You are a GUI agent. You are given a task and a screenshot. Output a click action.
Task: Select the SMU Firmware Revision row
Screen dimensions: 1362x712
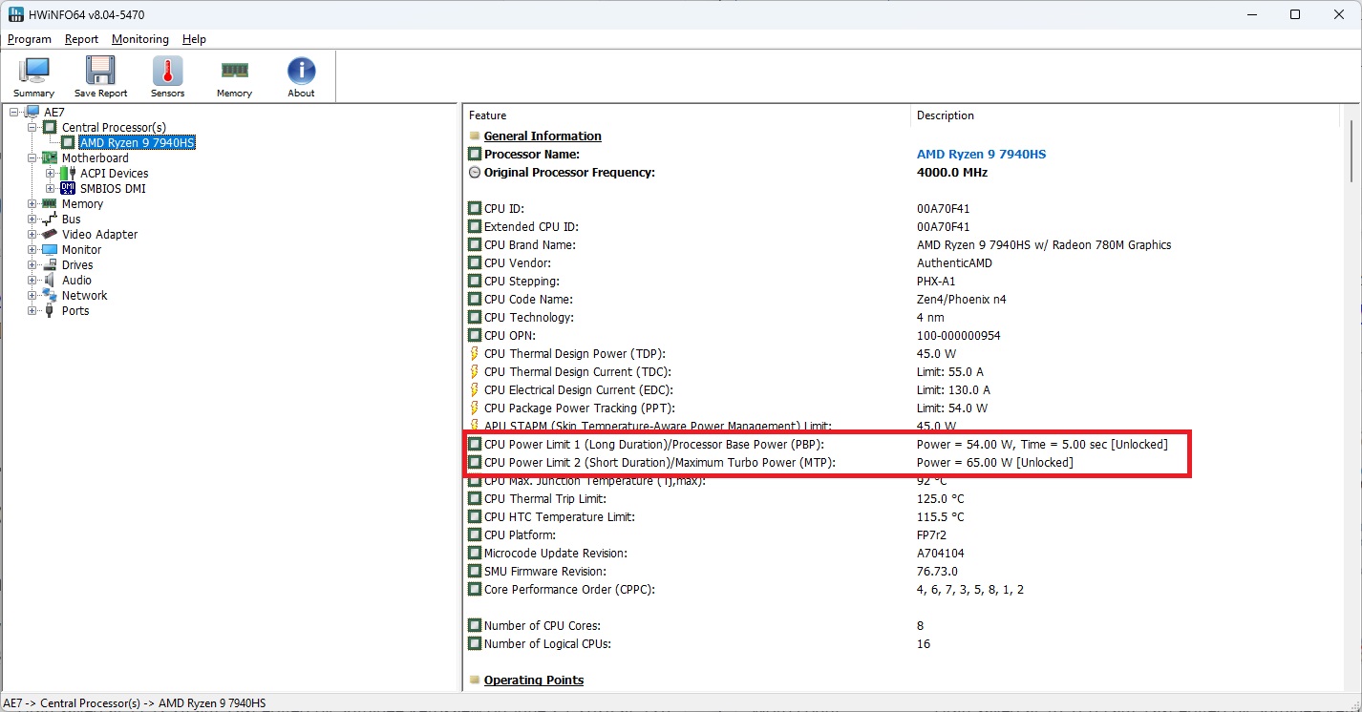[903, 572]
